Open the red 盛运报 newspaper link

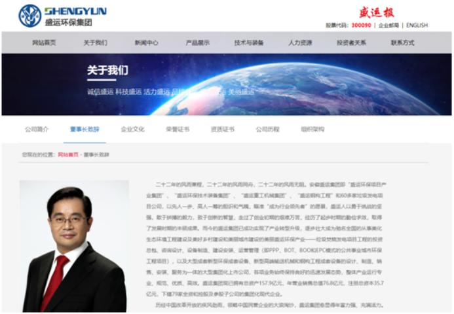click(x=377, y=12)
